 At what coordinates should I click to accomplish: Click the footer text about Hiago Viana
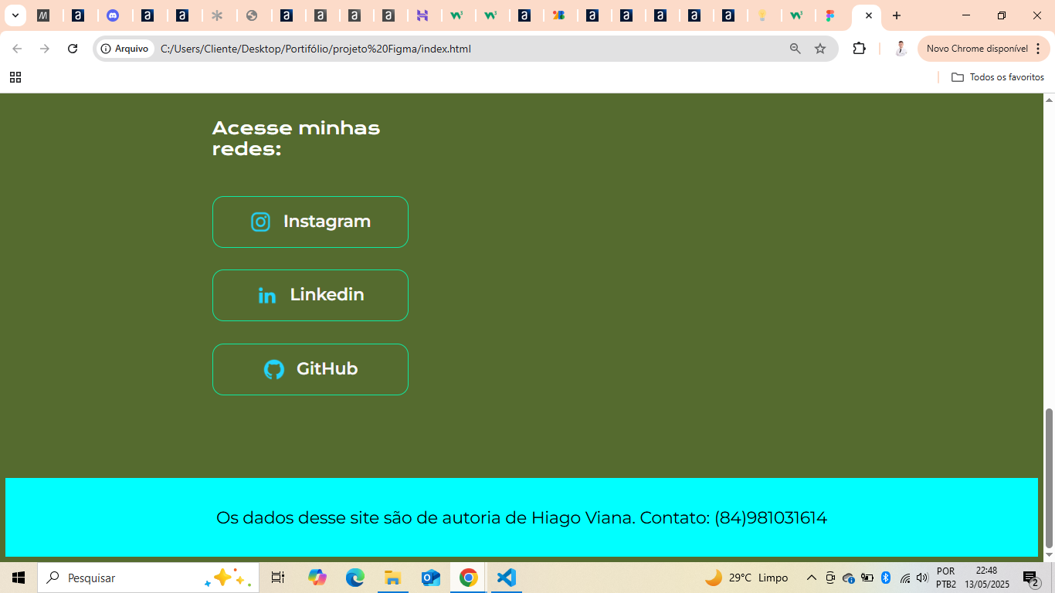521,517
